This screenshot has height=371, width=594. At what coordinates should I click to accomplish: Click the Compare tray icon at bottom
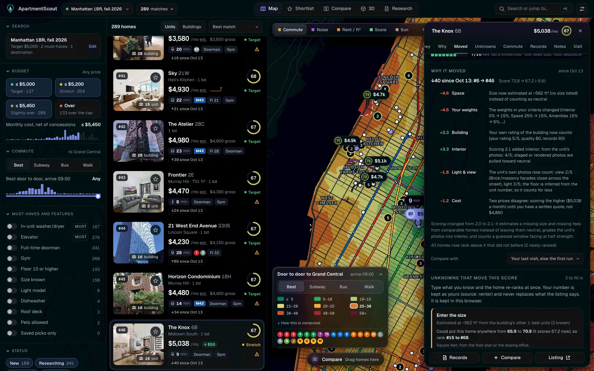tap(315, 359)
